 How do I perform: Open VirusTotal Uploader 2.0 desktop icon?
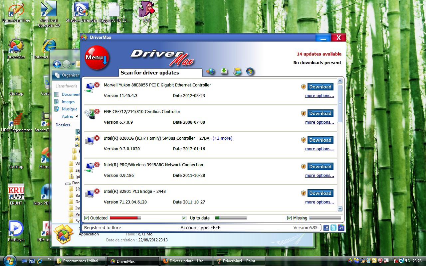(49, 14)
